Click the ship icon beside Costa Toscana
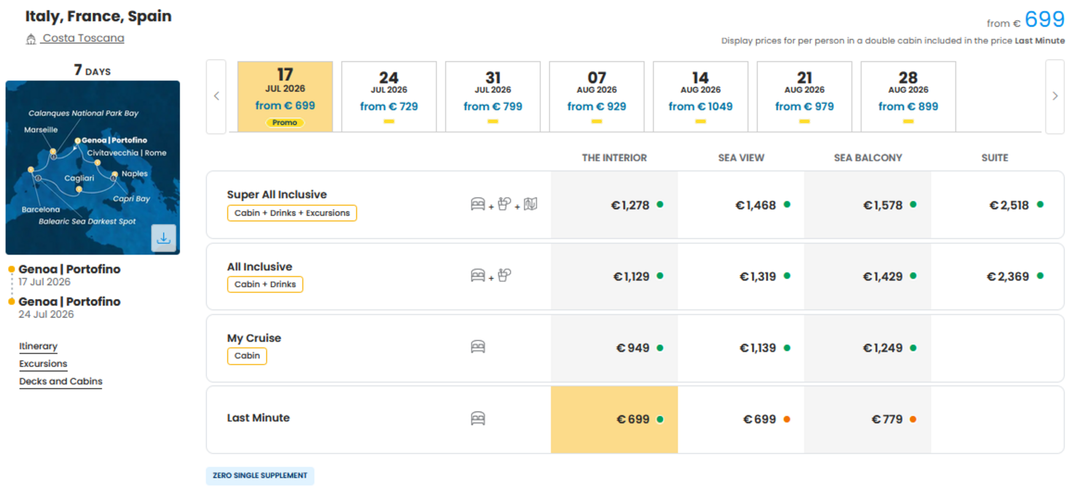The height and width of the screenshot is (491, 1074). coord(31,39)
